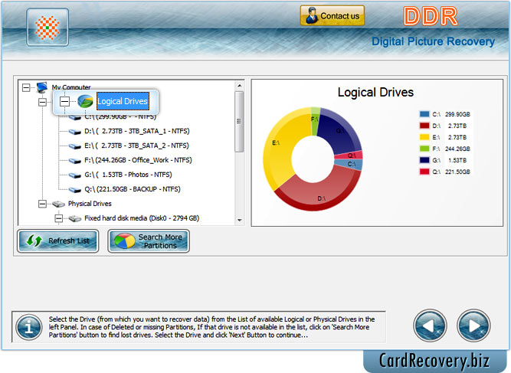
Task: Click the Logical Drives pie chart icon
Action: pyautogui.click(x=85, y=101)
